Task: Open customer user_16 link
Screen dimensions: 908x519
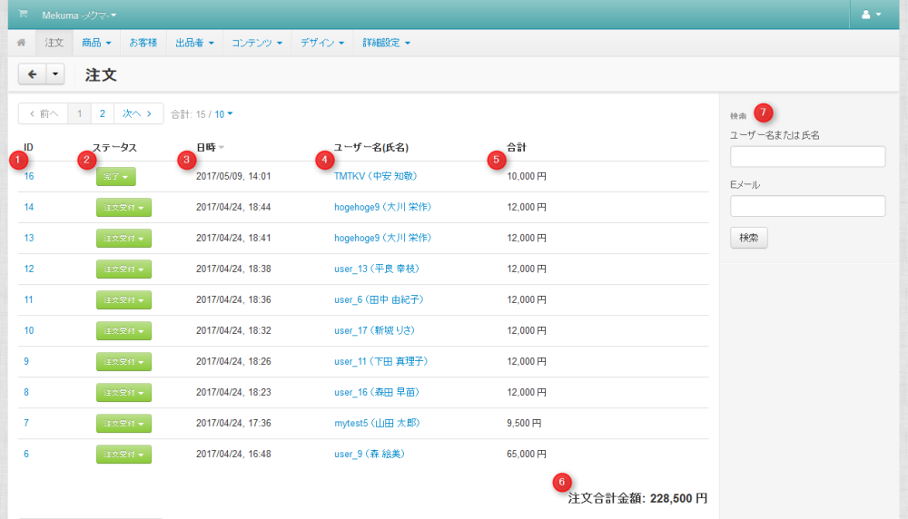Action: pyautogui.click(x=377, y=392)
